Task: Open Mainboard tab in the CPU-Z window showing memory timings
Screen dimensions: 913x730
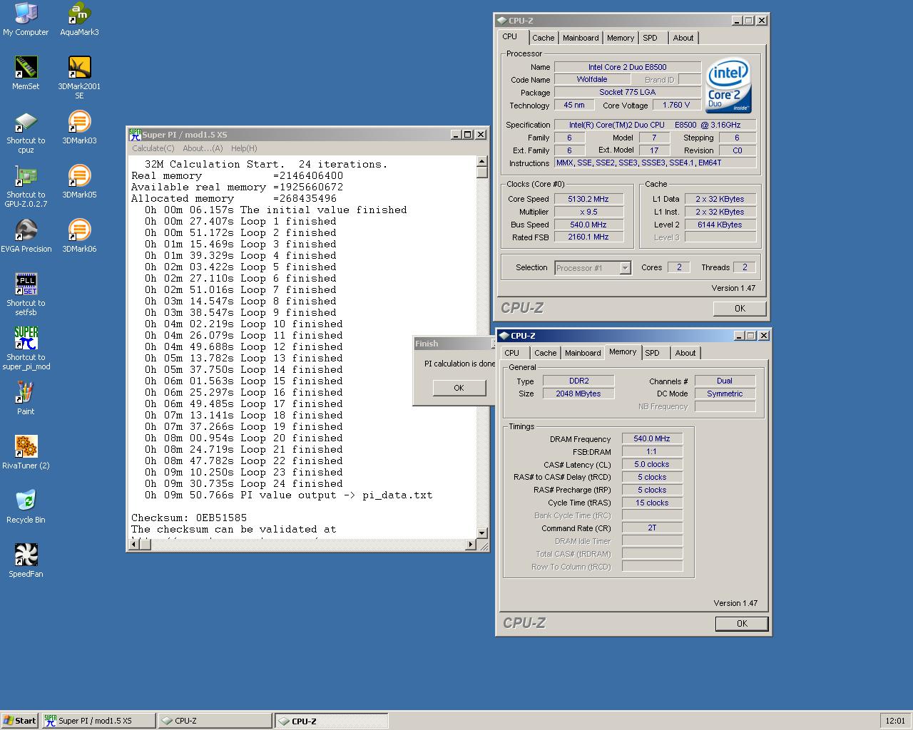Action: pos(583,353)
